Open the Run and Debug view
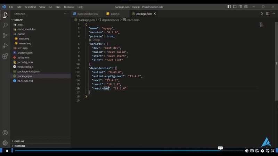Viewport: 278px width, 156px height. pos(5,46)
